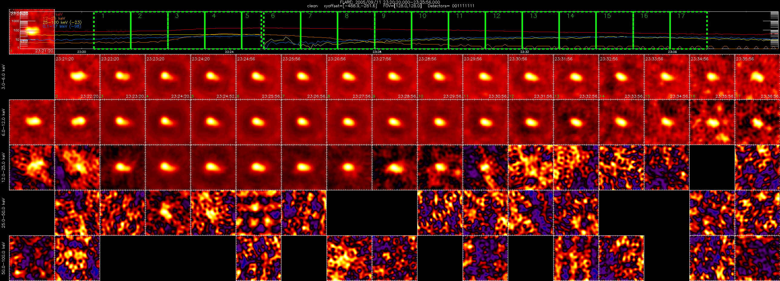Screen dimensions: 780x281
Task: Select interval 7 label in the lightcurve plot
Action: 310,16
